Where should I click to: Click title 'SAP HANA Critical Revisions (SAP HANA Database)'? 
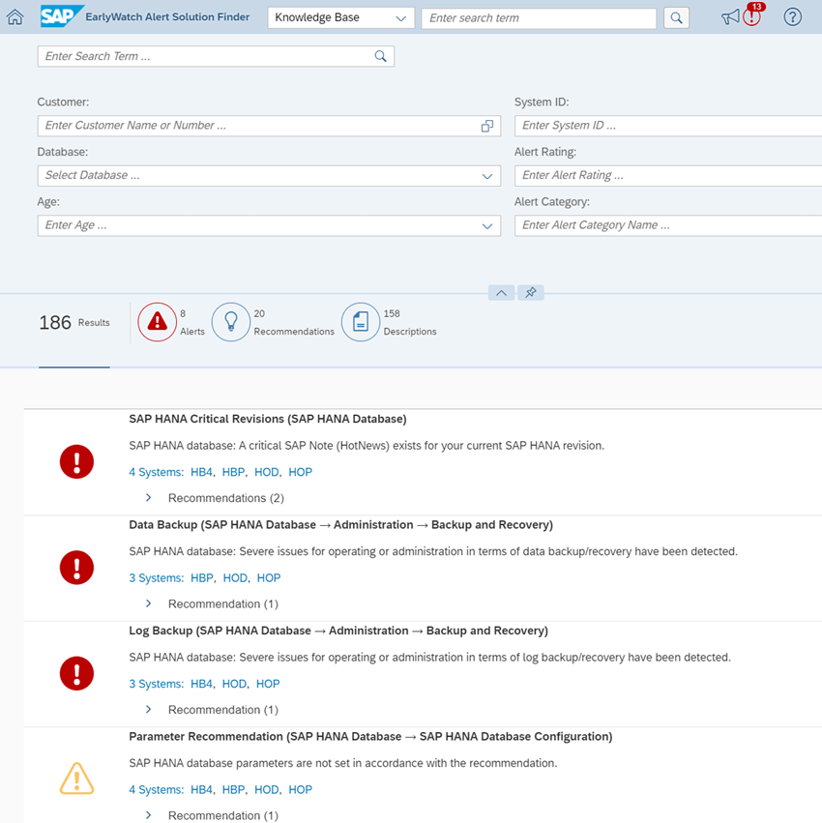(268, 419)
